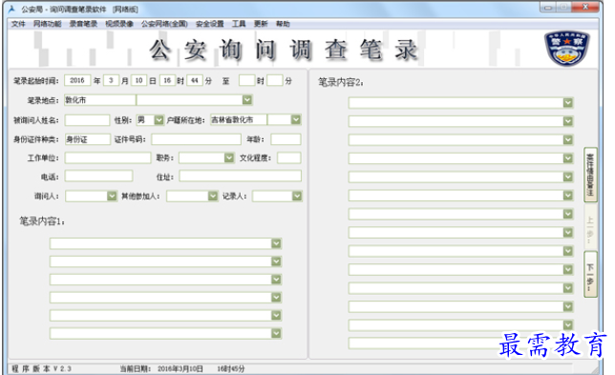Expand the dropdown beside 户籍所在地
This screenshot has height=375, width=615.
click(x=296, y=120)
